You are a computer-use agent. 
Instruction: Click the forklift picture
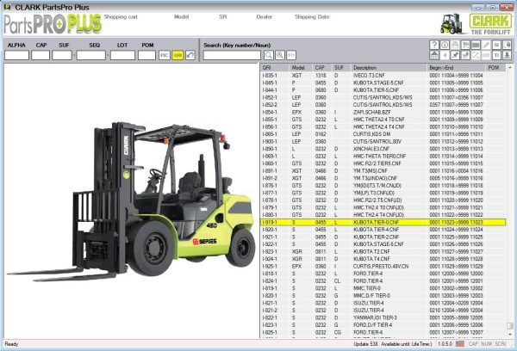[x=131, y=201]
